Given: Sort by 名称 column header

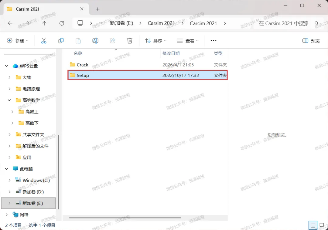Looking at the screenshot, I should click(x=78, y=53).
